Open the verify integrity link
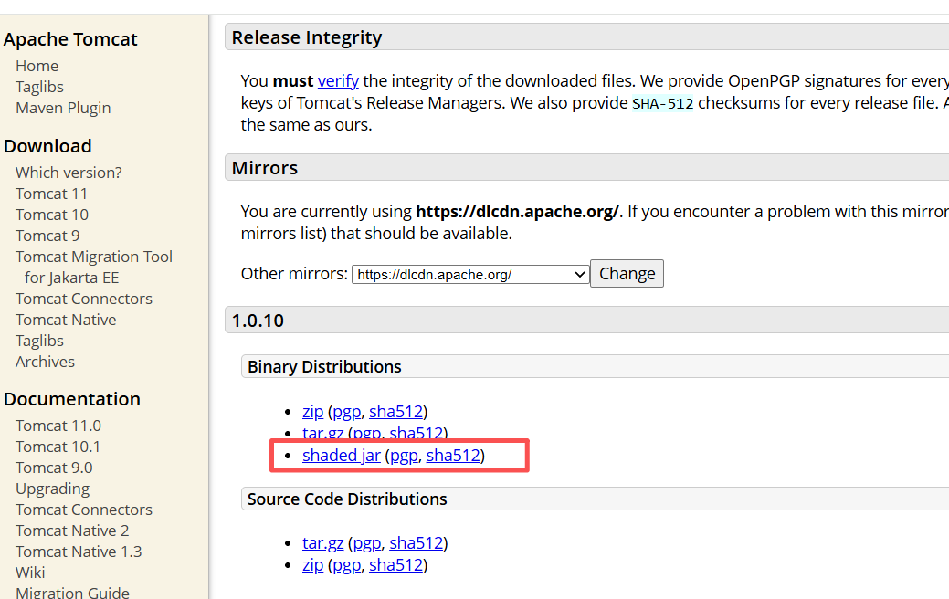This screenshot has width=949, height=599. tap(338, 80)
